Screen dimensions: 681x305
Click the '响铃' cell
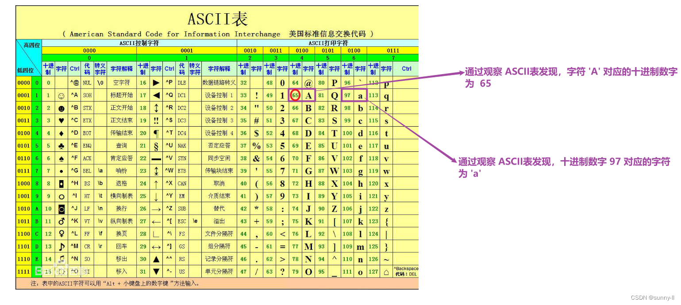coord(121,171)
